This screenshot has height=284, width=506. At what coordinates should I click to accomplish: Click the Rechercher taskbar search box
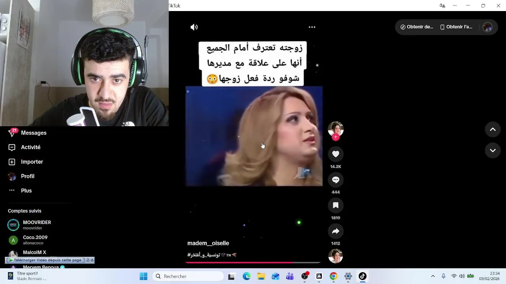[188, 277]
